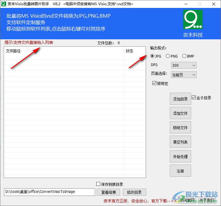Viewport: 221px width, 206px height.
Task: Close the application window
Action: (213, 4)
